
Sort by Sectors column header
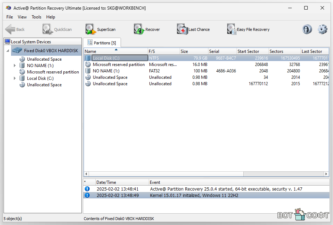click(285, 51)
